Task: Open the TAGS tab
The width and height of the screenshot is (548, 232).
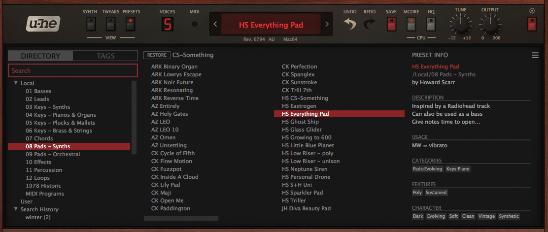Action: pos(105,56)
